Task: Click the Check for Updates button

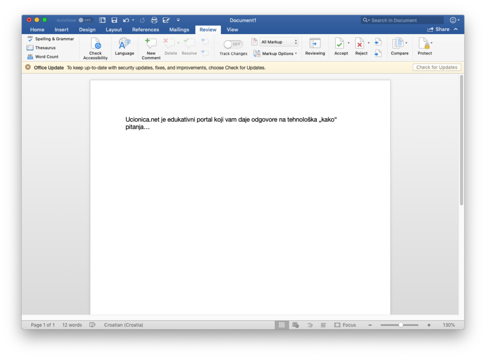Action: pos(436,67)
